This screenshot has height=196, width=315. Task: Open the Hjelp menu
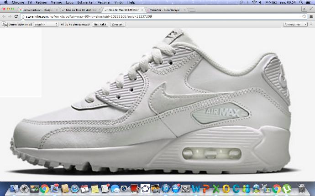point(131,2)
